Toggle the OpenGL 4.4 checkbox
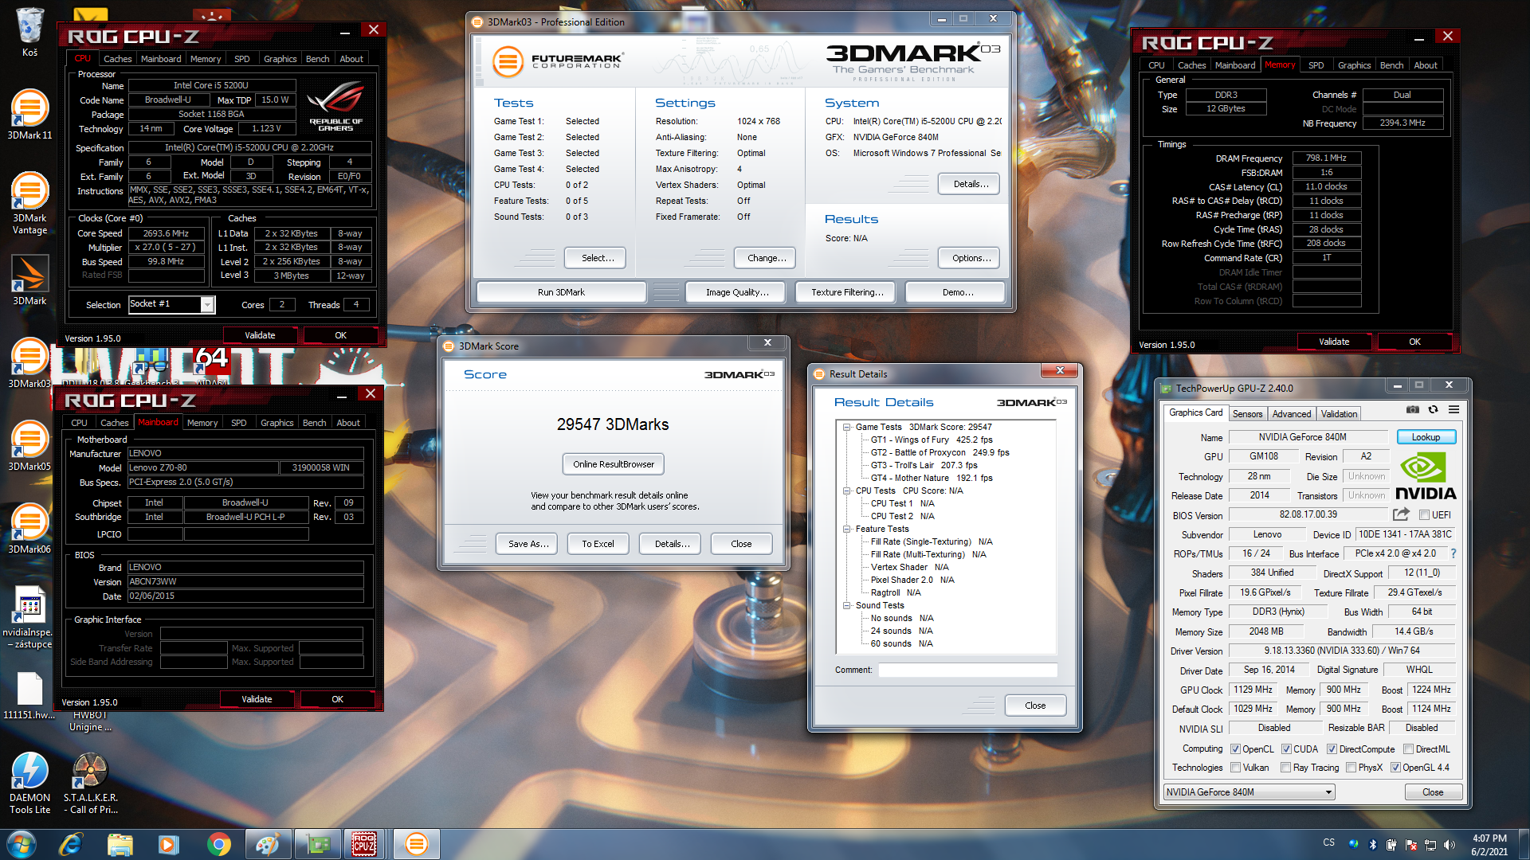The image size is (1530, 860). pos(1395,768)
